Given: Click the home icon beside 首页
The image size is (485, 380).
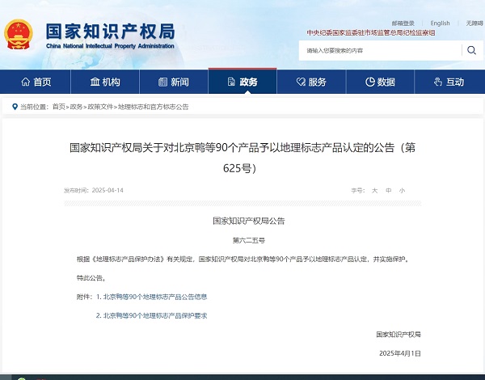Looking at the screenshot, I should coord(26,82).
